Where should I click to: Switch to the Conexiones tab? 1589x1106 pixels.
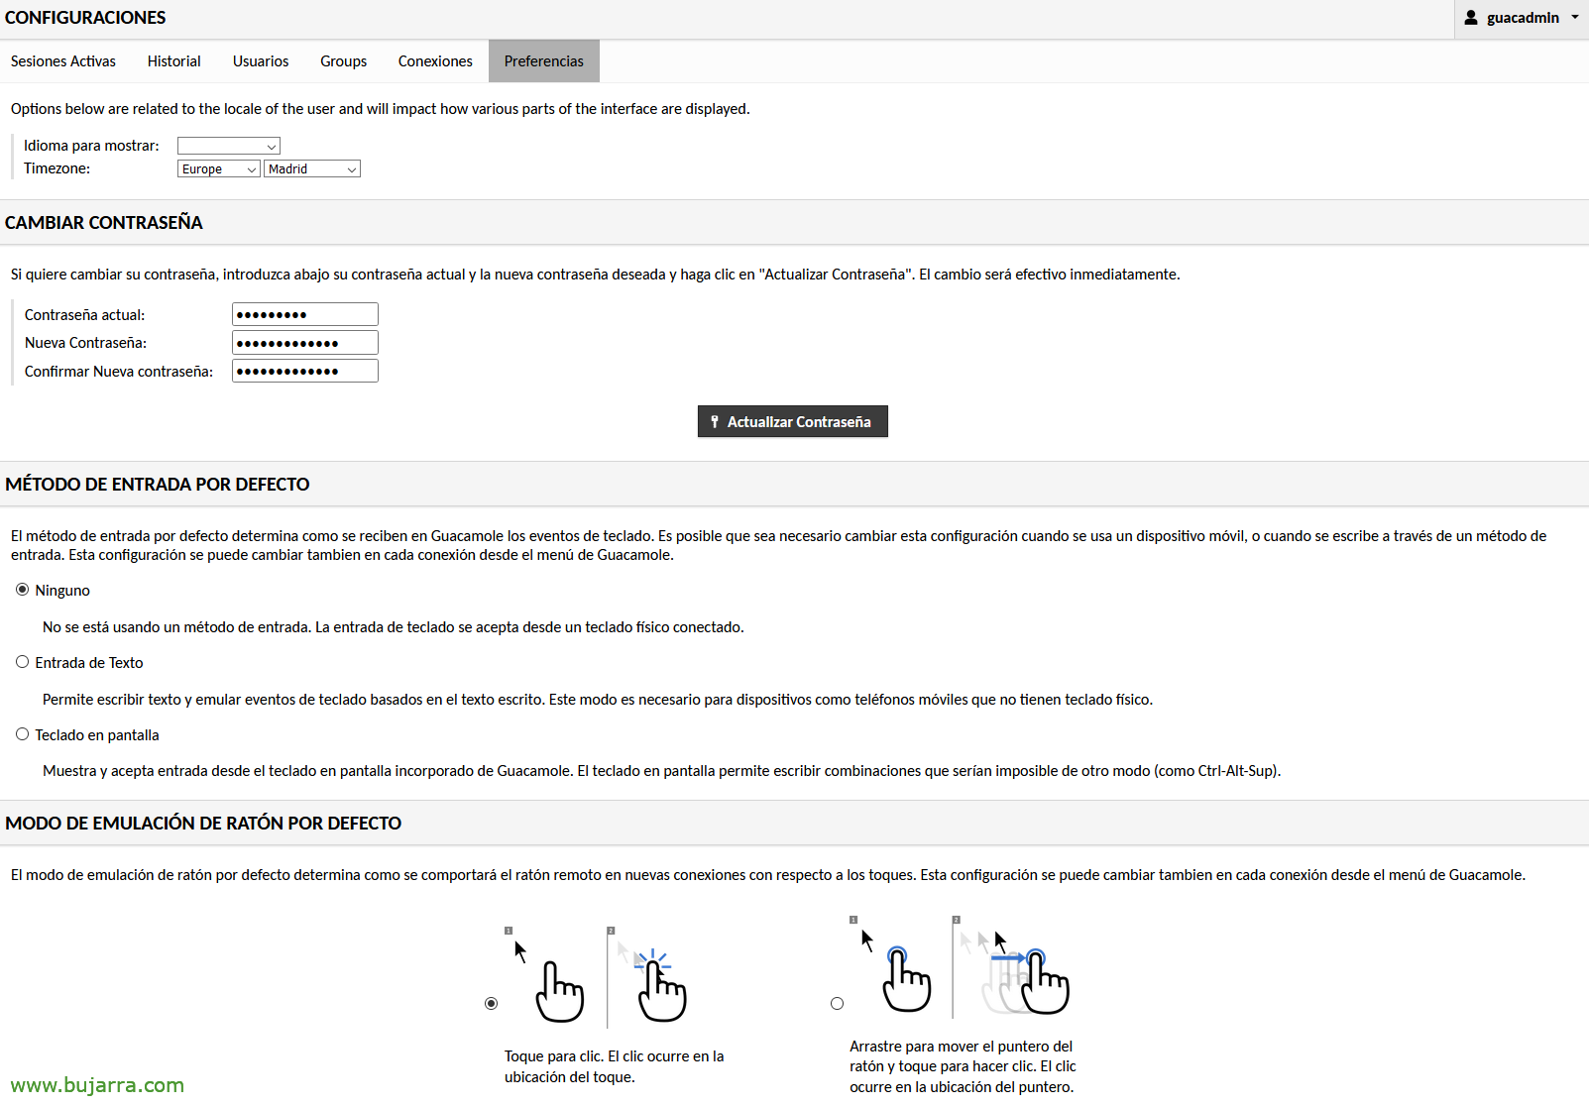(x=435, y=61)
